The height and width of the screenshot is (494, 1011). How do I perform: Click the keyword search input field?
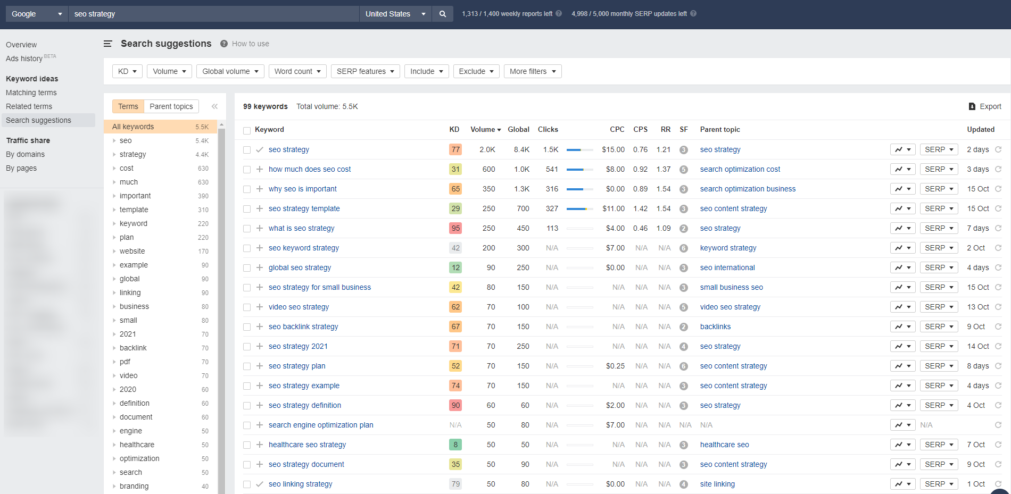pos(214,14)
